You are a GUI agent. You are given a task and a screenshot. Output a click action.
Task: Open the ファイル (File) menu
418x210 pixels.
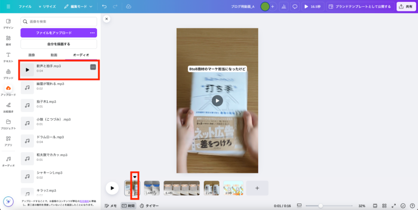[x=25, y=6]
